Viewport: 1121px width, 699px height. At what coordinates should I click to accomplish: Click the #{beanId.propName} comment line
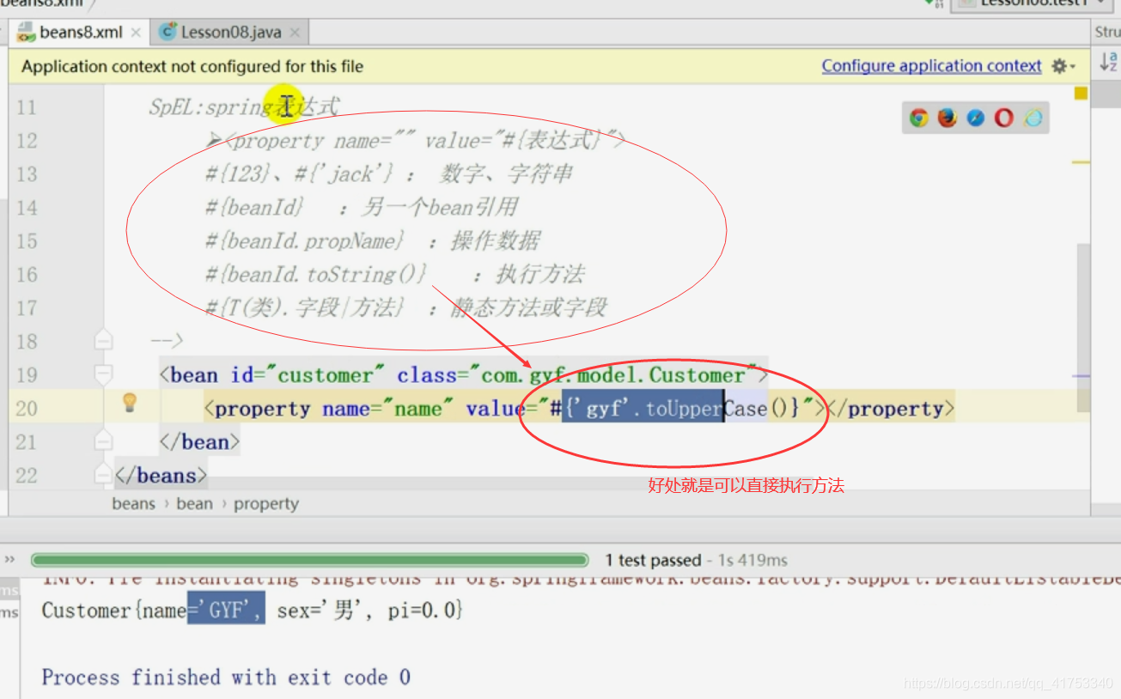coord(372,241)
